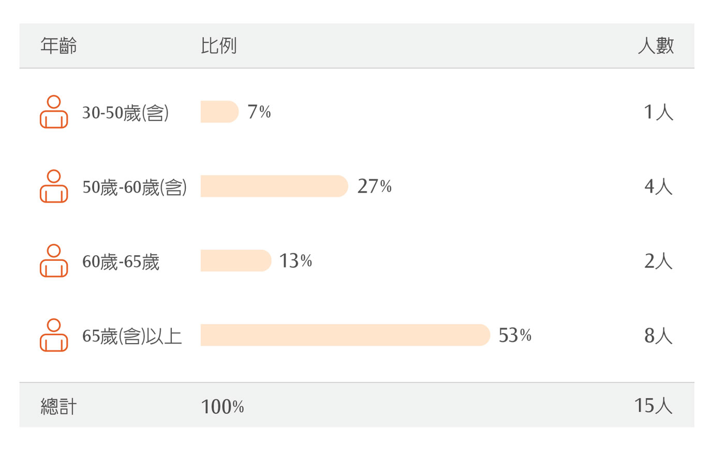Select the 13% proportion bar

click(236, 260)
